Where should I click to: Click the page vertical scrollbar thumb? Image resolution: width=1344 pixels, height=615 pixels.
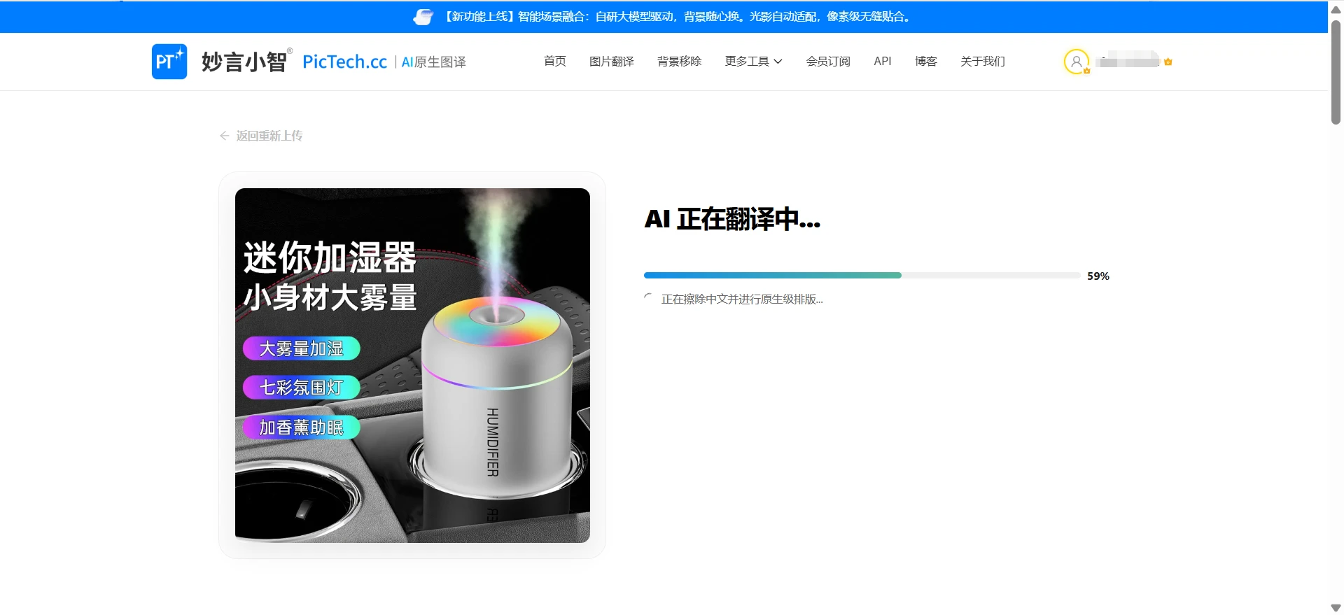click(x=1336, y=72)
